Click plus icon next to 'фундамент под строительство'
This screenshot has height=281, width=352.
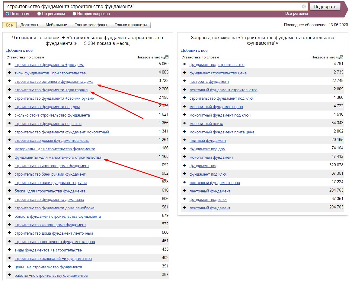tap(184, 64)
